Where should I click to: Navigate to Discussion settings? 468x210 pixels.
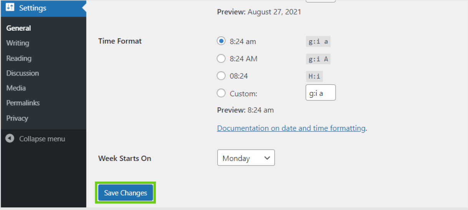point(23,73)
